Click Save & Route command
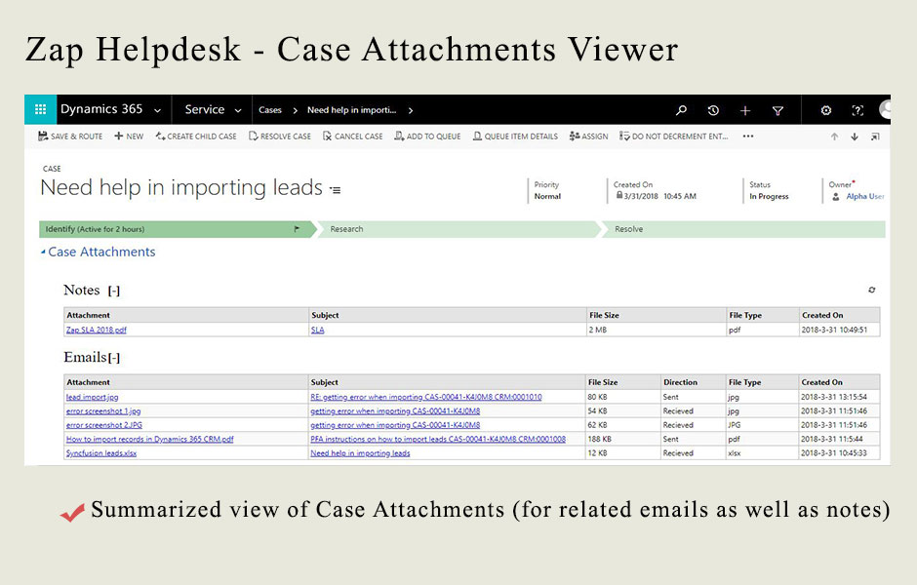The image size is (917, 585). [x=70, y=136]
